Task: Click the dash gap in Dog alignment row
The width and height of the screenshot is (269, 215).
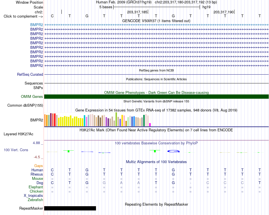Action: (191, 183)
